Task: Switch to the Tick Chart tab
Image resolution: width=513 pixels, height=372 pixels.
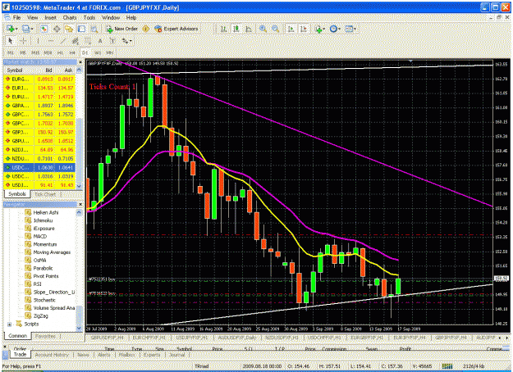Action: [x=45, y=194]
